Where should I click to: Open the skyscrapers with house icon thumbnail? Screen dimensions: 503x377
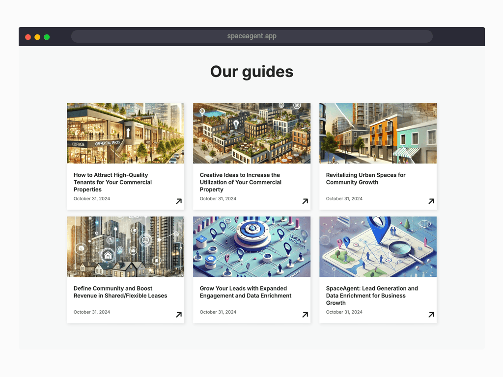coord(125,246)
